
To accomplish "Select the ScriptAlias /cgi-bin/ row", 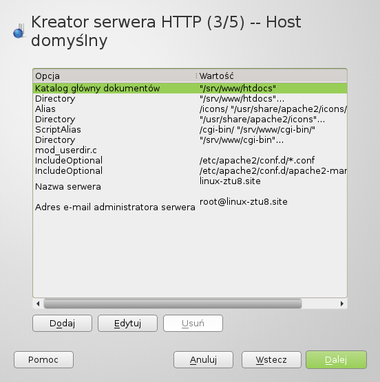I will click(190, 130).
